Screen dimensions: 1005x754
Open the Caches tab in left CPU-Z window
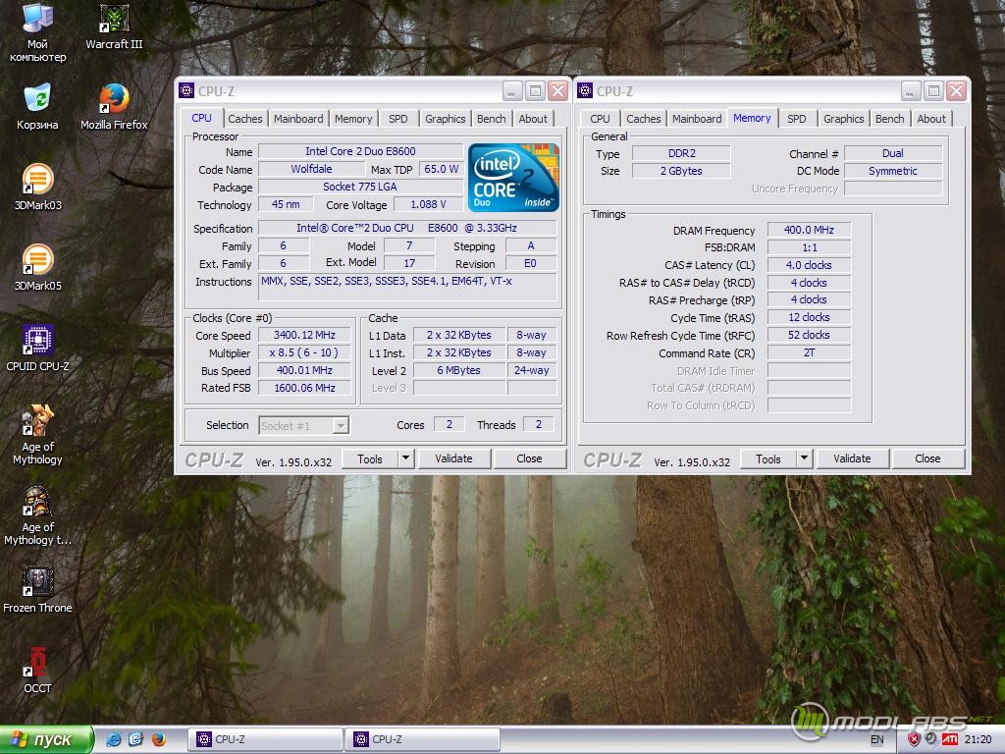point(244,119)
